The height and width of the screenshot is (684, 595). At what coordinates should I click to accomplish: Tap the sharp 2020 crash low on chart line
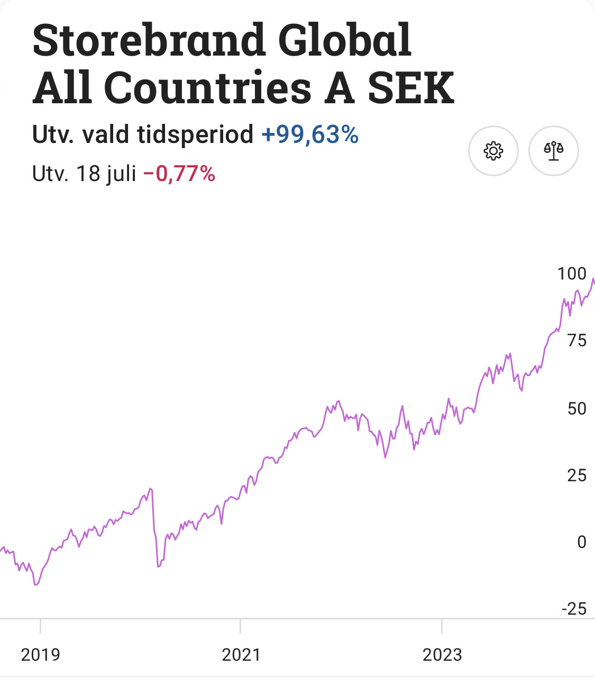pyautogui.click(x=158, y=566)
